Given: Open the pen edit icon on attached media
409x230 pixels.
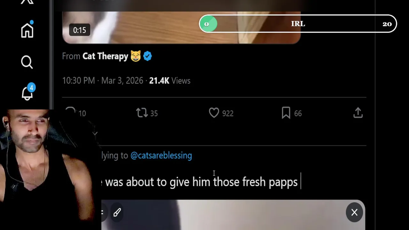Looking at the screenshot, I should coord(117,212).
